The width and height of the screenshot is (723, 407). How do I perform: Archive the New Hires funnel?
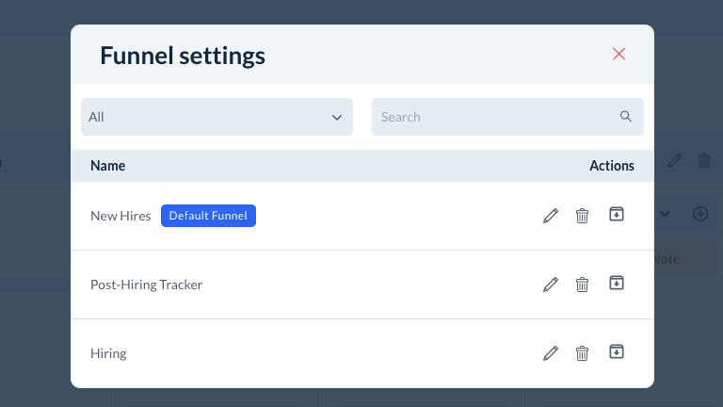(x=617, y=215)
